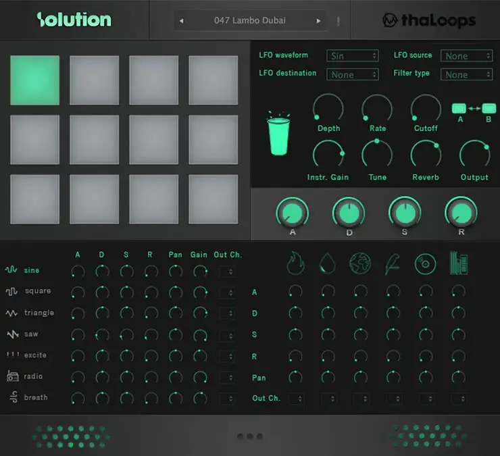Trigger the middle row first pad

[x=34, y=140]
